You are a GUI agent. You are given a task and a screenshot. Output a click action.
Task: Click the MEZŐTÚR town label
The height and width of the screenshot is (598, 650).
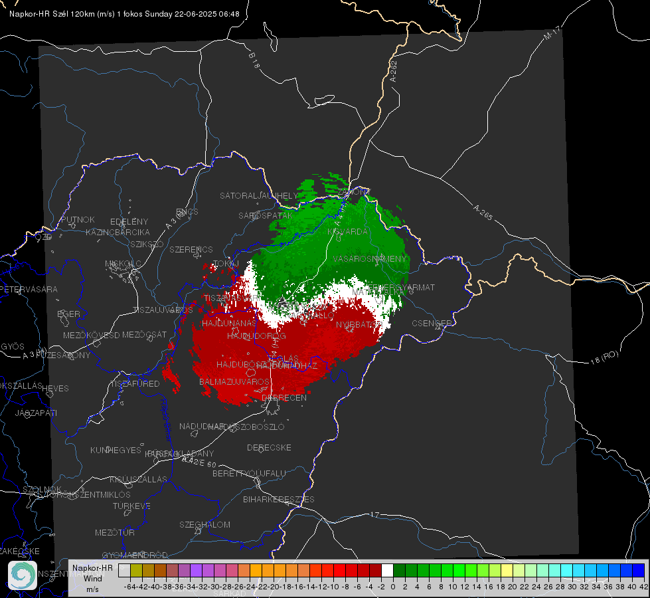(x=115, y=532)
